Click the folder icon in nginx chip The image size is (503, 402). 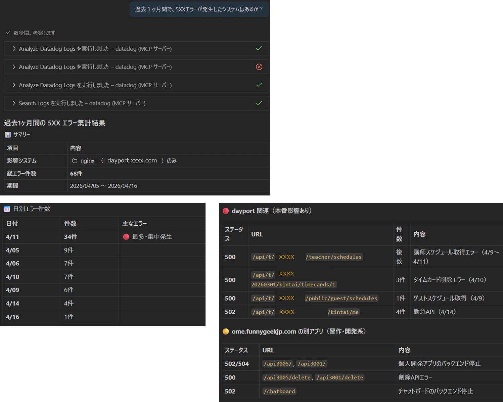click(x=75, y=161)
